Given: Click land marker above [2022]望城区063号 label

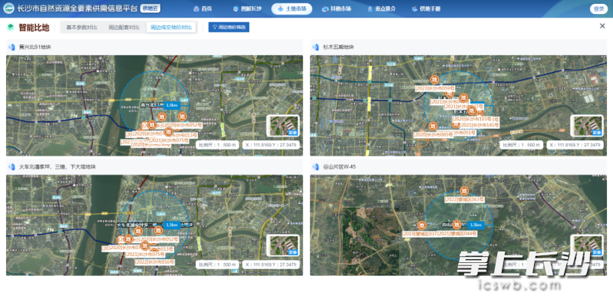Looking at the screenshot, I should click(463, 191).
